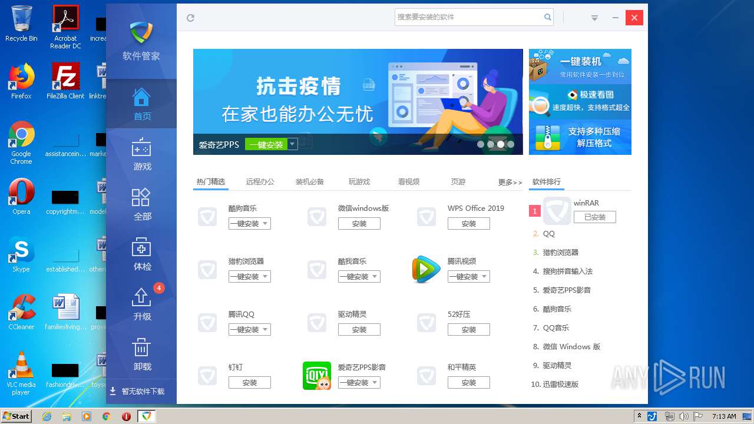754x424 pixels.
Task: Open the 全部 all software section
Action: pos(141,204)
